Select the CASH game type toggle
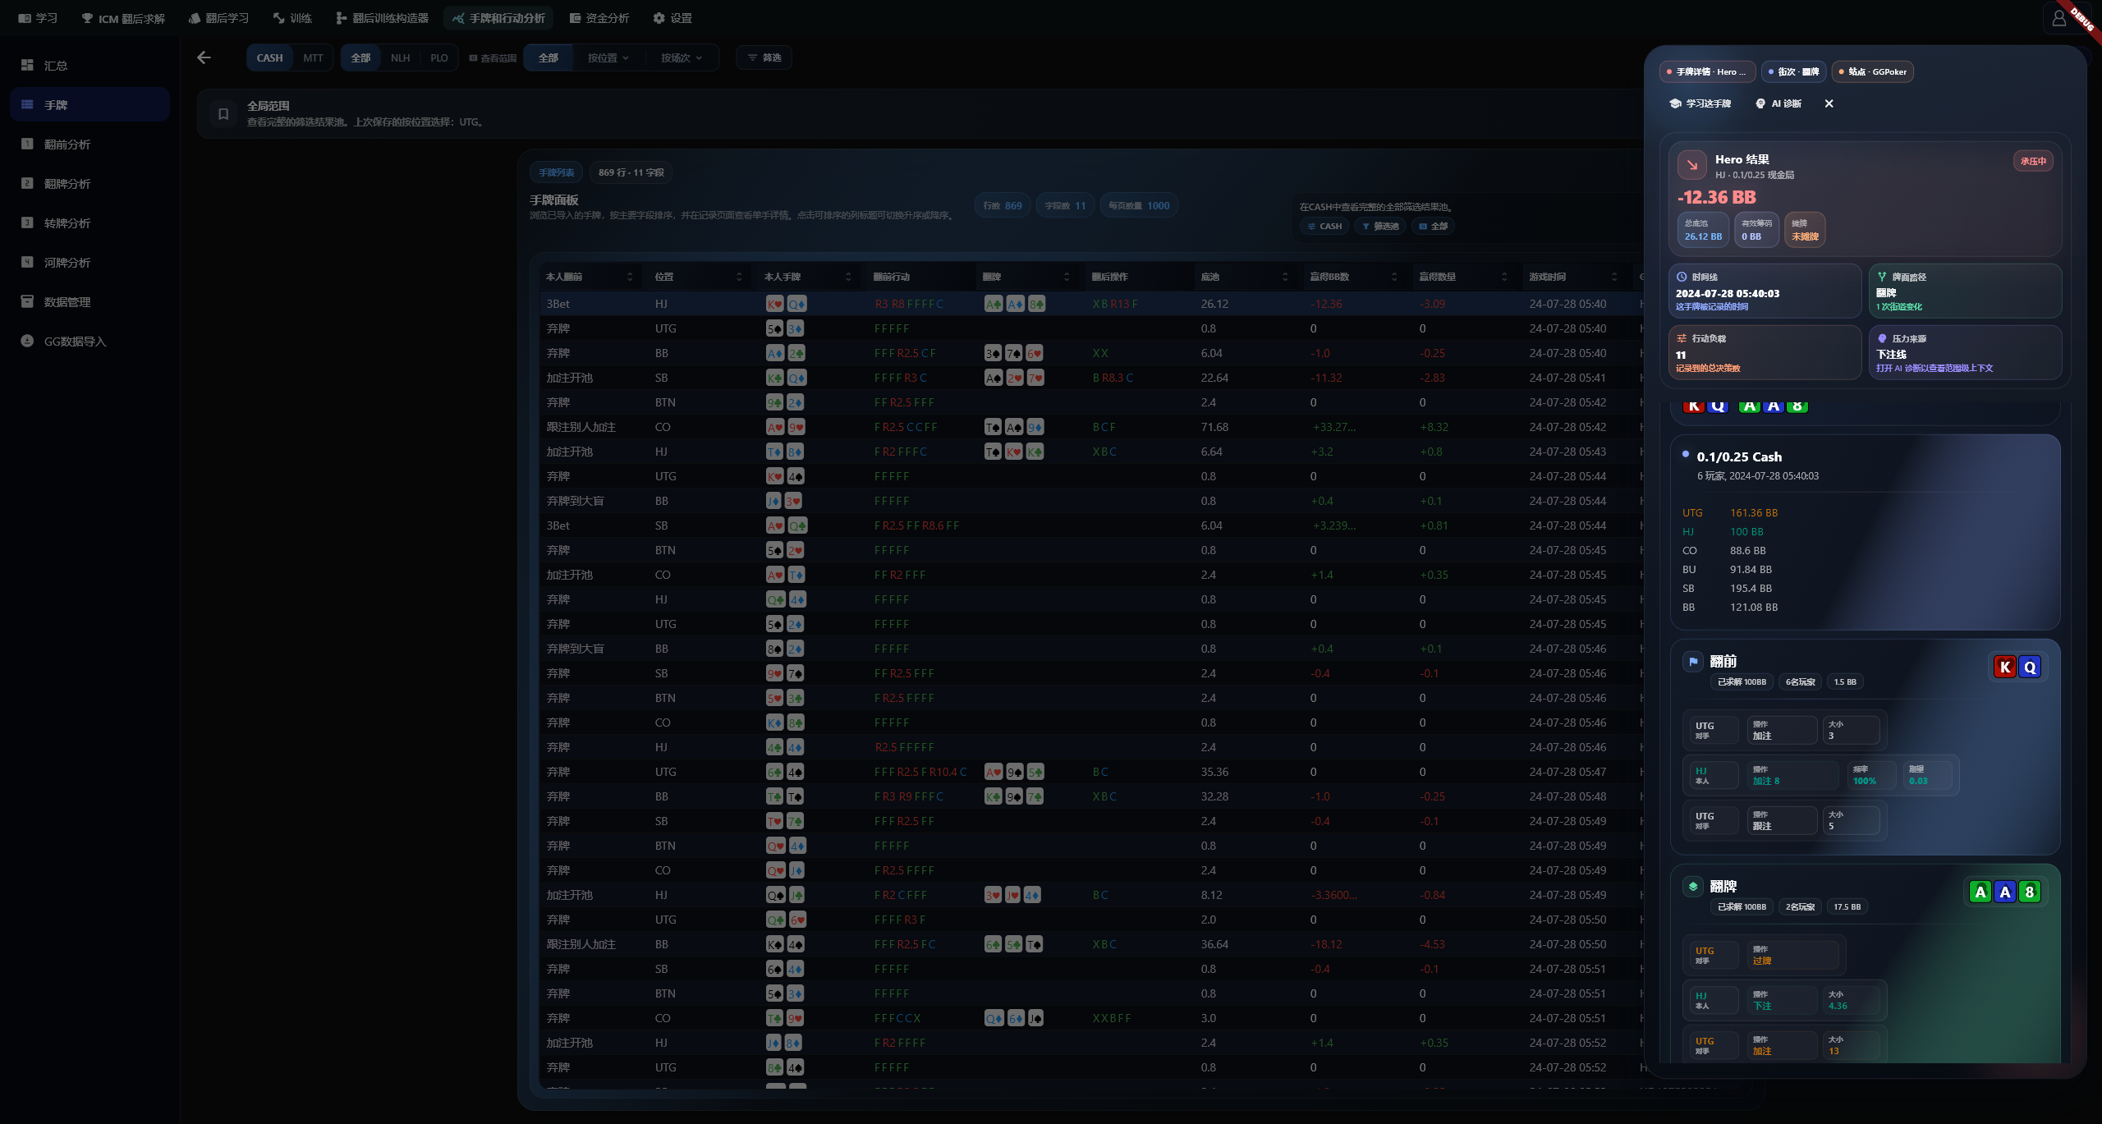The width and height of the screenshot is (2102, 1124). 269,57
